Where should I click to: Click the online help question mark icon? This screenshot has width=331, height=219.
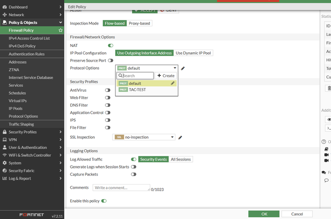(324, 142)
